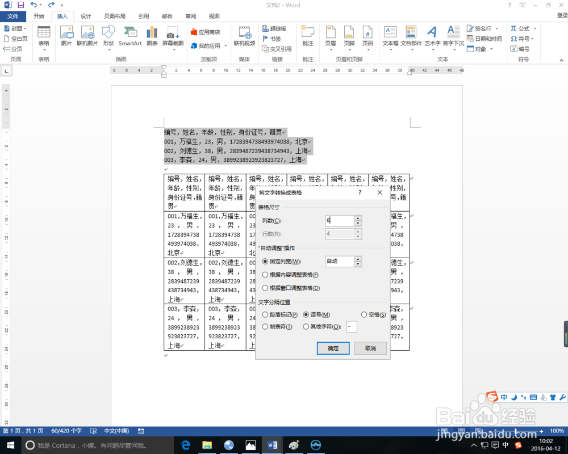Viewport: 568px width, 454px height.
Task: Undo the last action
Action: [34, 5]
